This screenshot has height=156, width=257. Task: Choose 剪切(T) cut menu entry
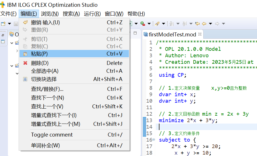click(74, 39)
